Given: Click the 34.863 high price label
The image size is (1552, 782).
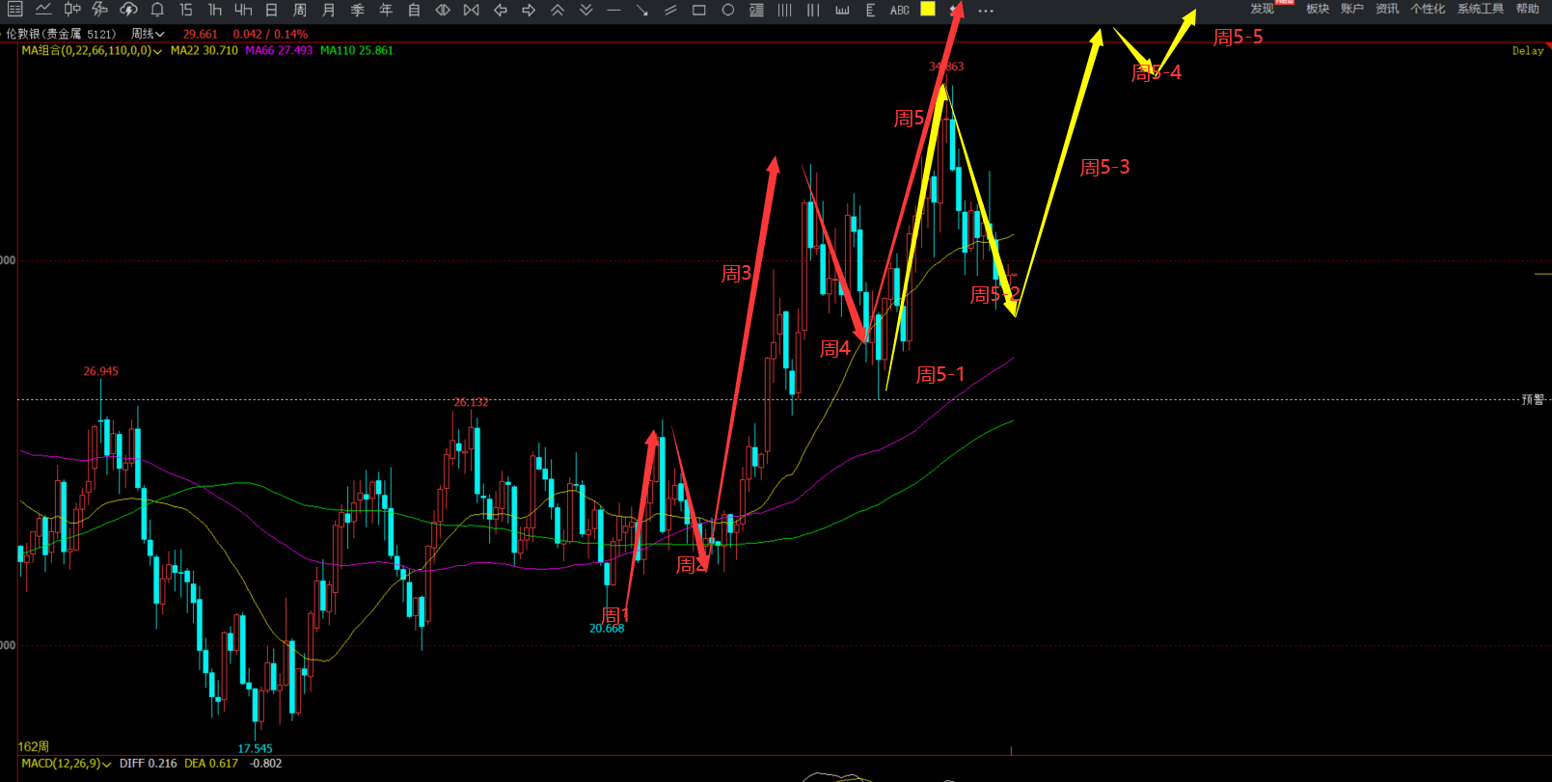Looking at the screenshot, I should [946, 67].
